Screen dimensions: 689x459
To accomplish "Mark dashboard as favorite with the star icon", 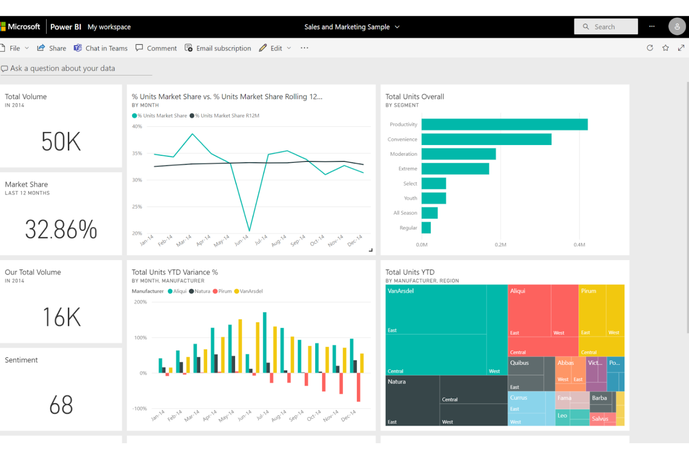I will click(666, 47).
